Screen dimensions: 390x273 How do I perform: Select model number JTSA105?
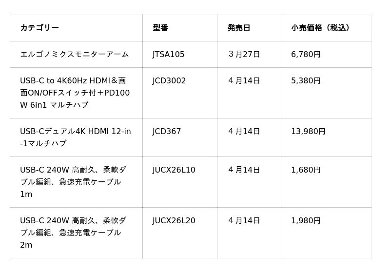click(x=169, y=54)
